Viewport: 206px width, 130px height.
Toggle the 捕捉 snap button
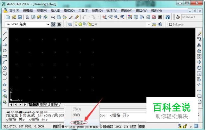[x=56, y=126]
